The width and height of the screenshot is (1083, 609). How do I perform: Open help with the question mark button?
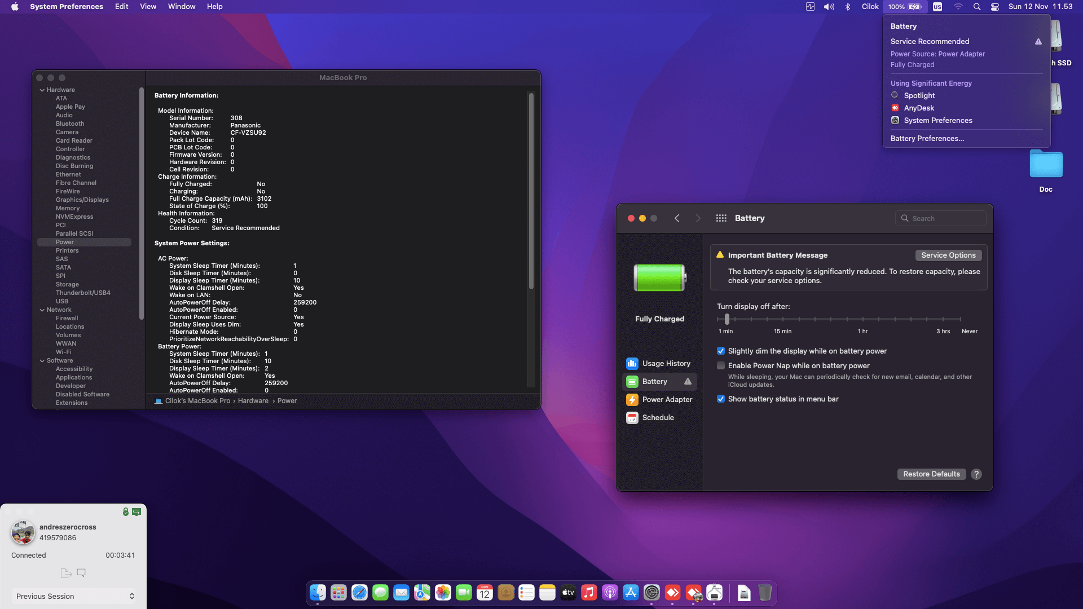click(976, 474)
